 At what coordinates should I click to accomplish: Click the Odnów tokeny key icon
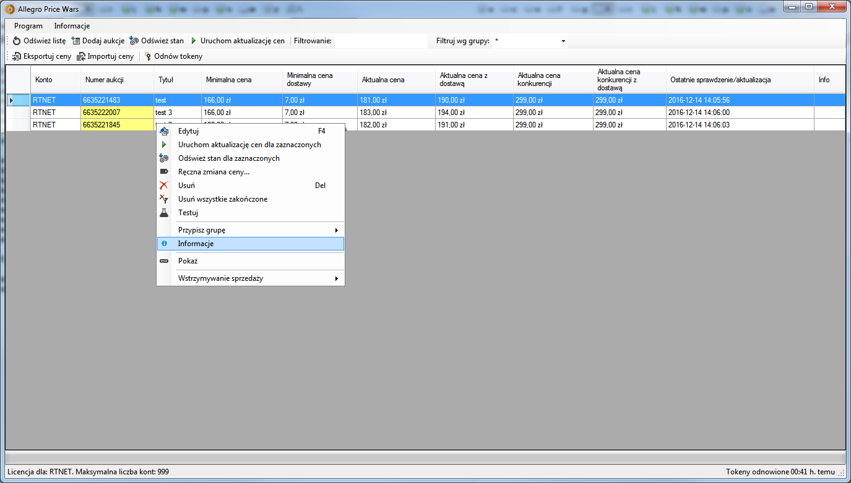148,56
